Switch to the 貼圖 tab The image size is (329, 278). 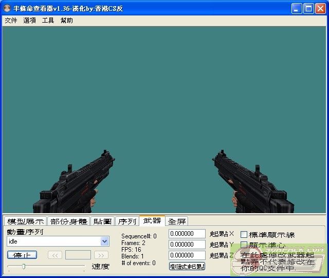tap(102, 221)
